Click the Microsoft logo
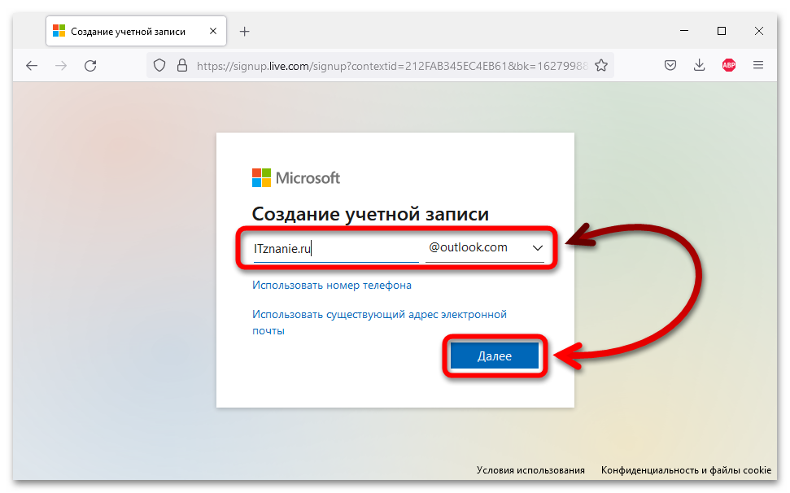 click(x=296, y=178)
